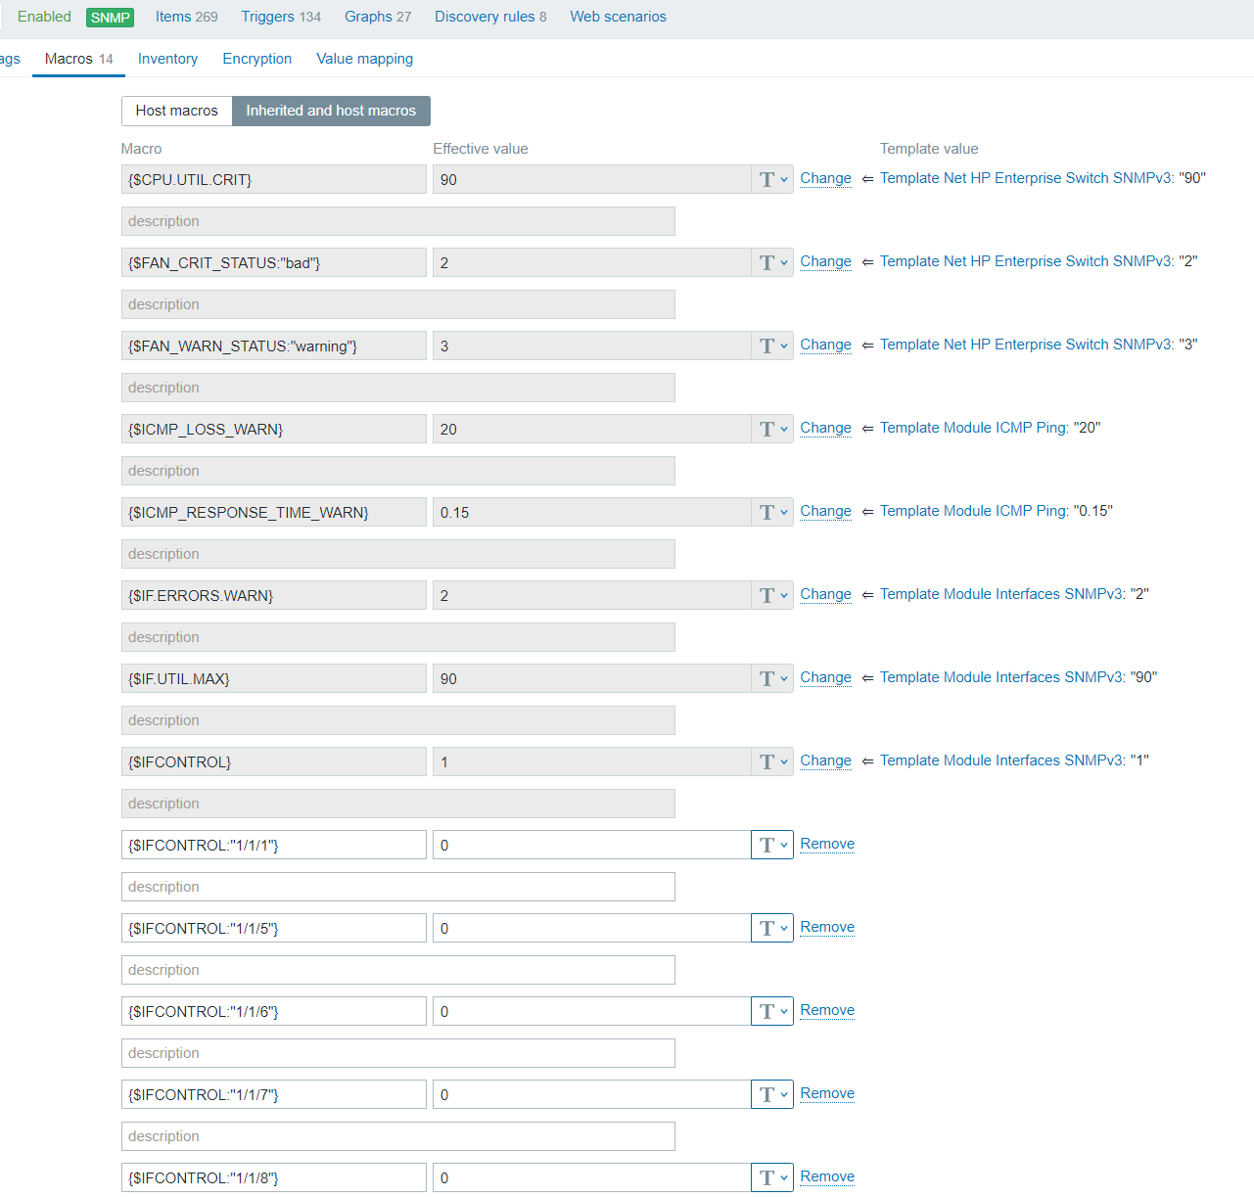Image resolution: width=1254 pixels, height=1197 pixels.
Task: Open ICMP Ping template link for {$ICMP_RESPONSE_TIME_WARN}
Action: (972, 511)
